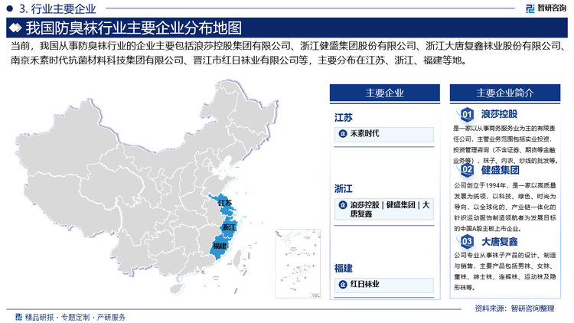This screenshot has height=323, width=574.
Task: Click the 浙江 province heading in list
Action: (x=343, y=188)
